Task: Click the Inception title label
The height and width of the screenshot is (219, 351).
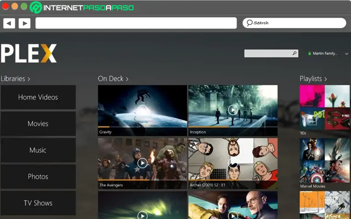Action: click(198, 132)
